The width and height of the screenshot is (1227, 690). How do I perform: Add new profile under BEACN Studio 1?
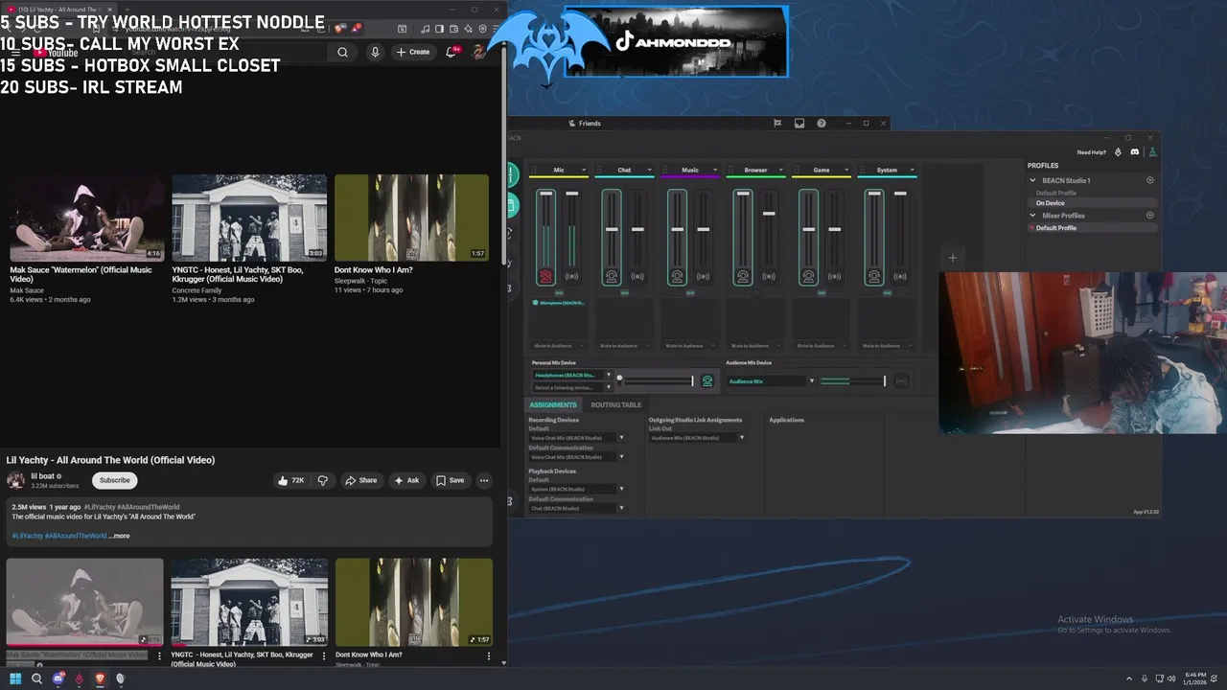click(x=1150, y=180)
